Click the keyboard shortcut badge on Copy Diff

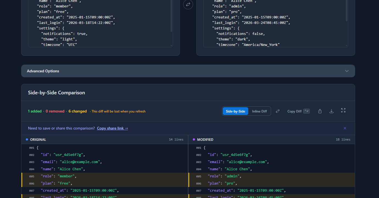tap(306, 111)
